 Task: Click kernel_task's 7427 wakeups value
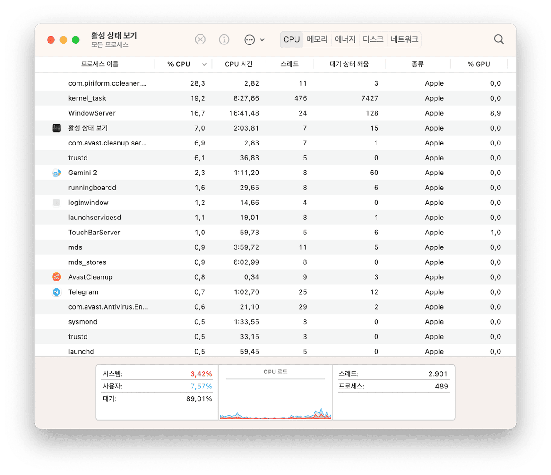pyautogui.click(x=370, y=98)
